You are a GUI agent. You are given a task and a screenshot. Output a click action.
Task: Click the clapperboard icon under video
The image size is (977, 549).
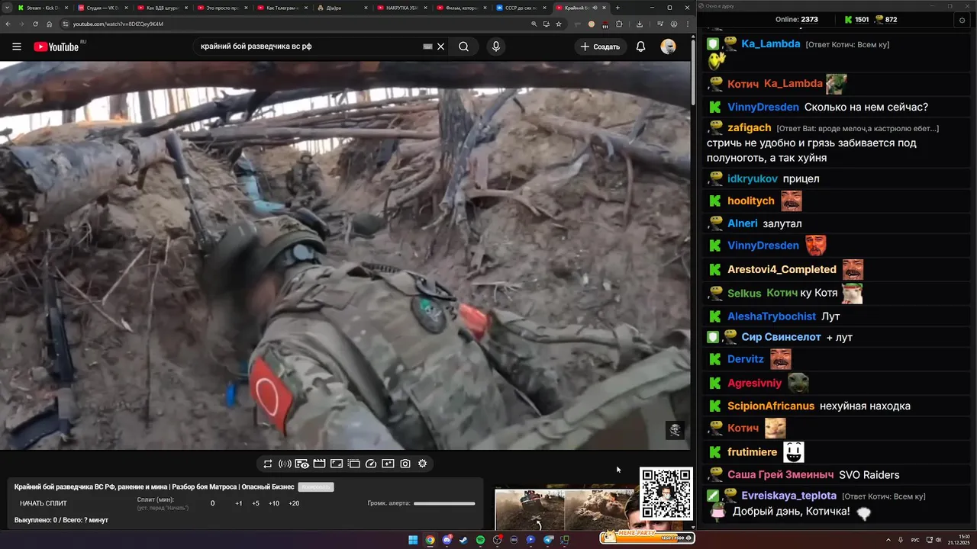[x=319, y=464]
